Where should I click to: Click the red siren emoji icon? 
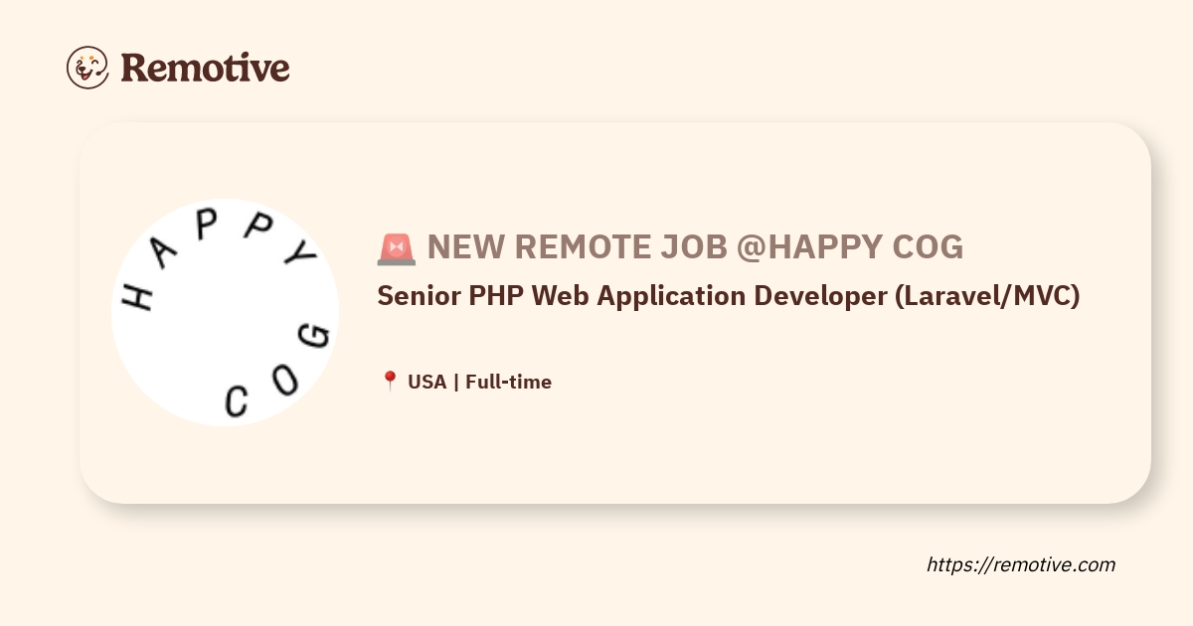(x=397, y=248)
